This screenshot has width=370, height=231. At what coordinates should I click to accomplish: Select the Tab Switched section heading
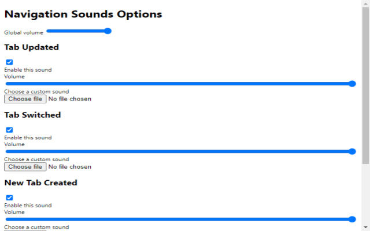(x=32, y=115)
